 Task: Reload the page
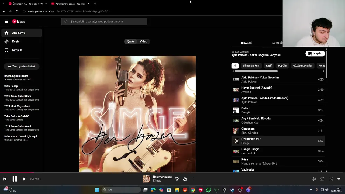coord(17,11)
